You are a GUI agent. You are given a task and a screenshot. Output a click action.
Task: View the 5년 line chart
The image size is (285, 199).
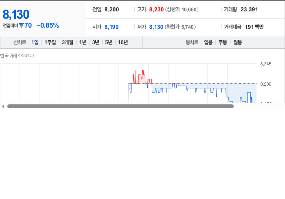[x=109, y=42]
